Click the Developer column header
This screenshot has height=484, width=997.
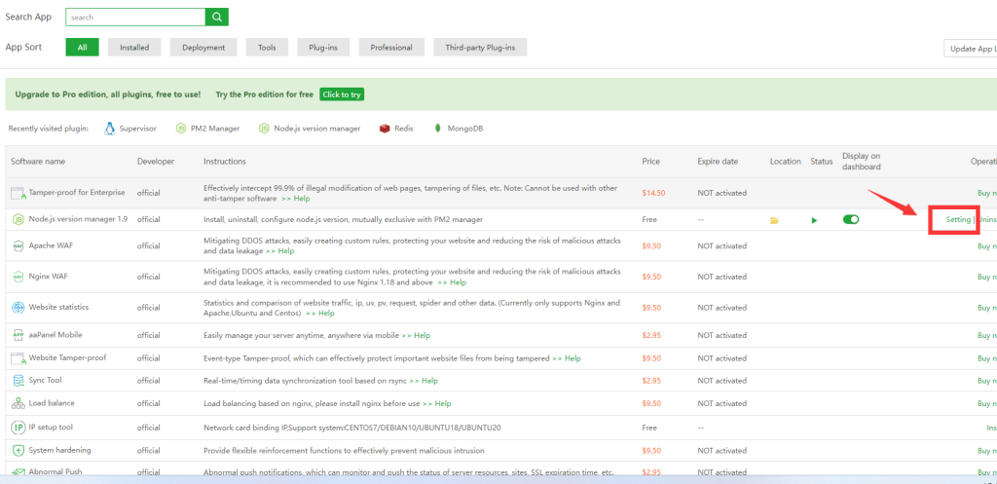pyautogui.click(x=156, y=162)
